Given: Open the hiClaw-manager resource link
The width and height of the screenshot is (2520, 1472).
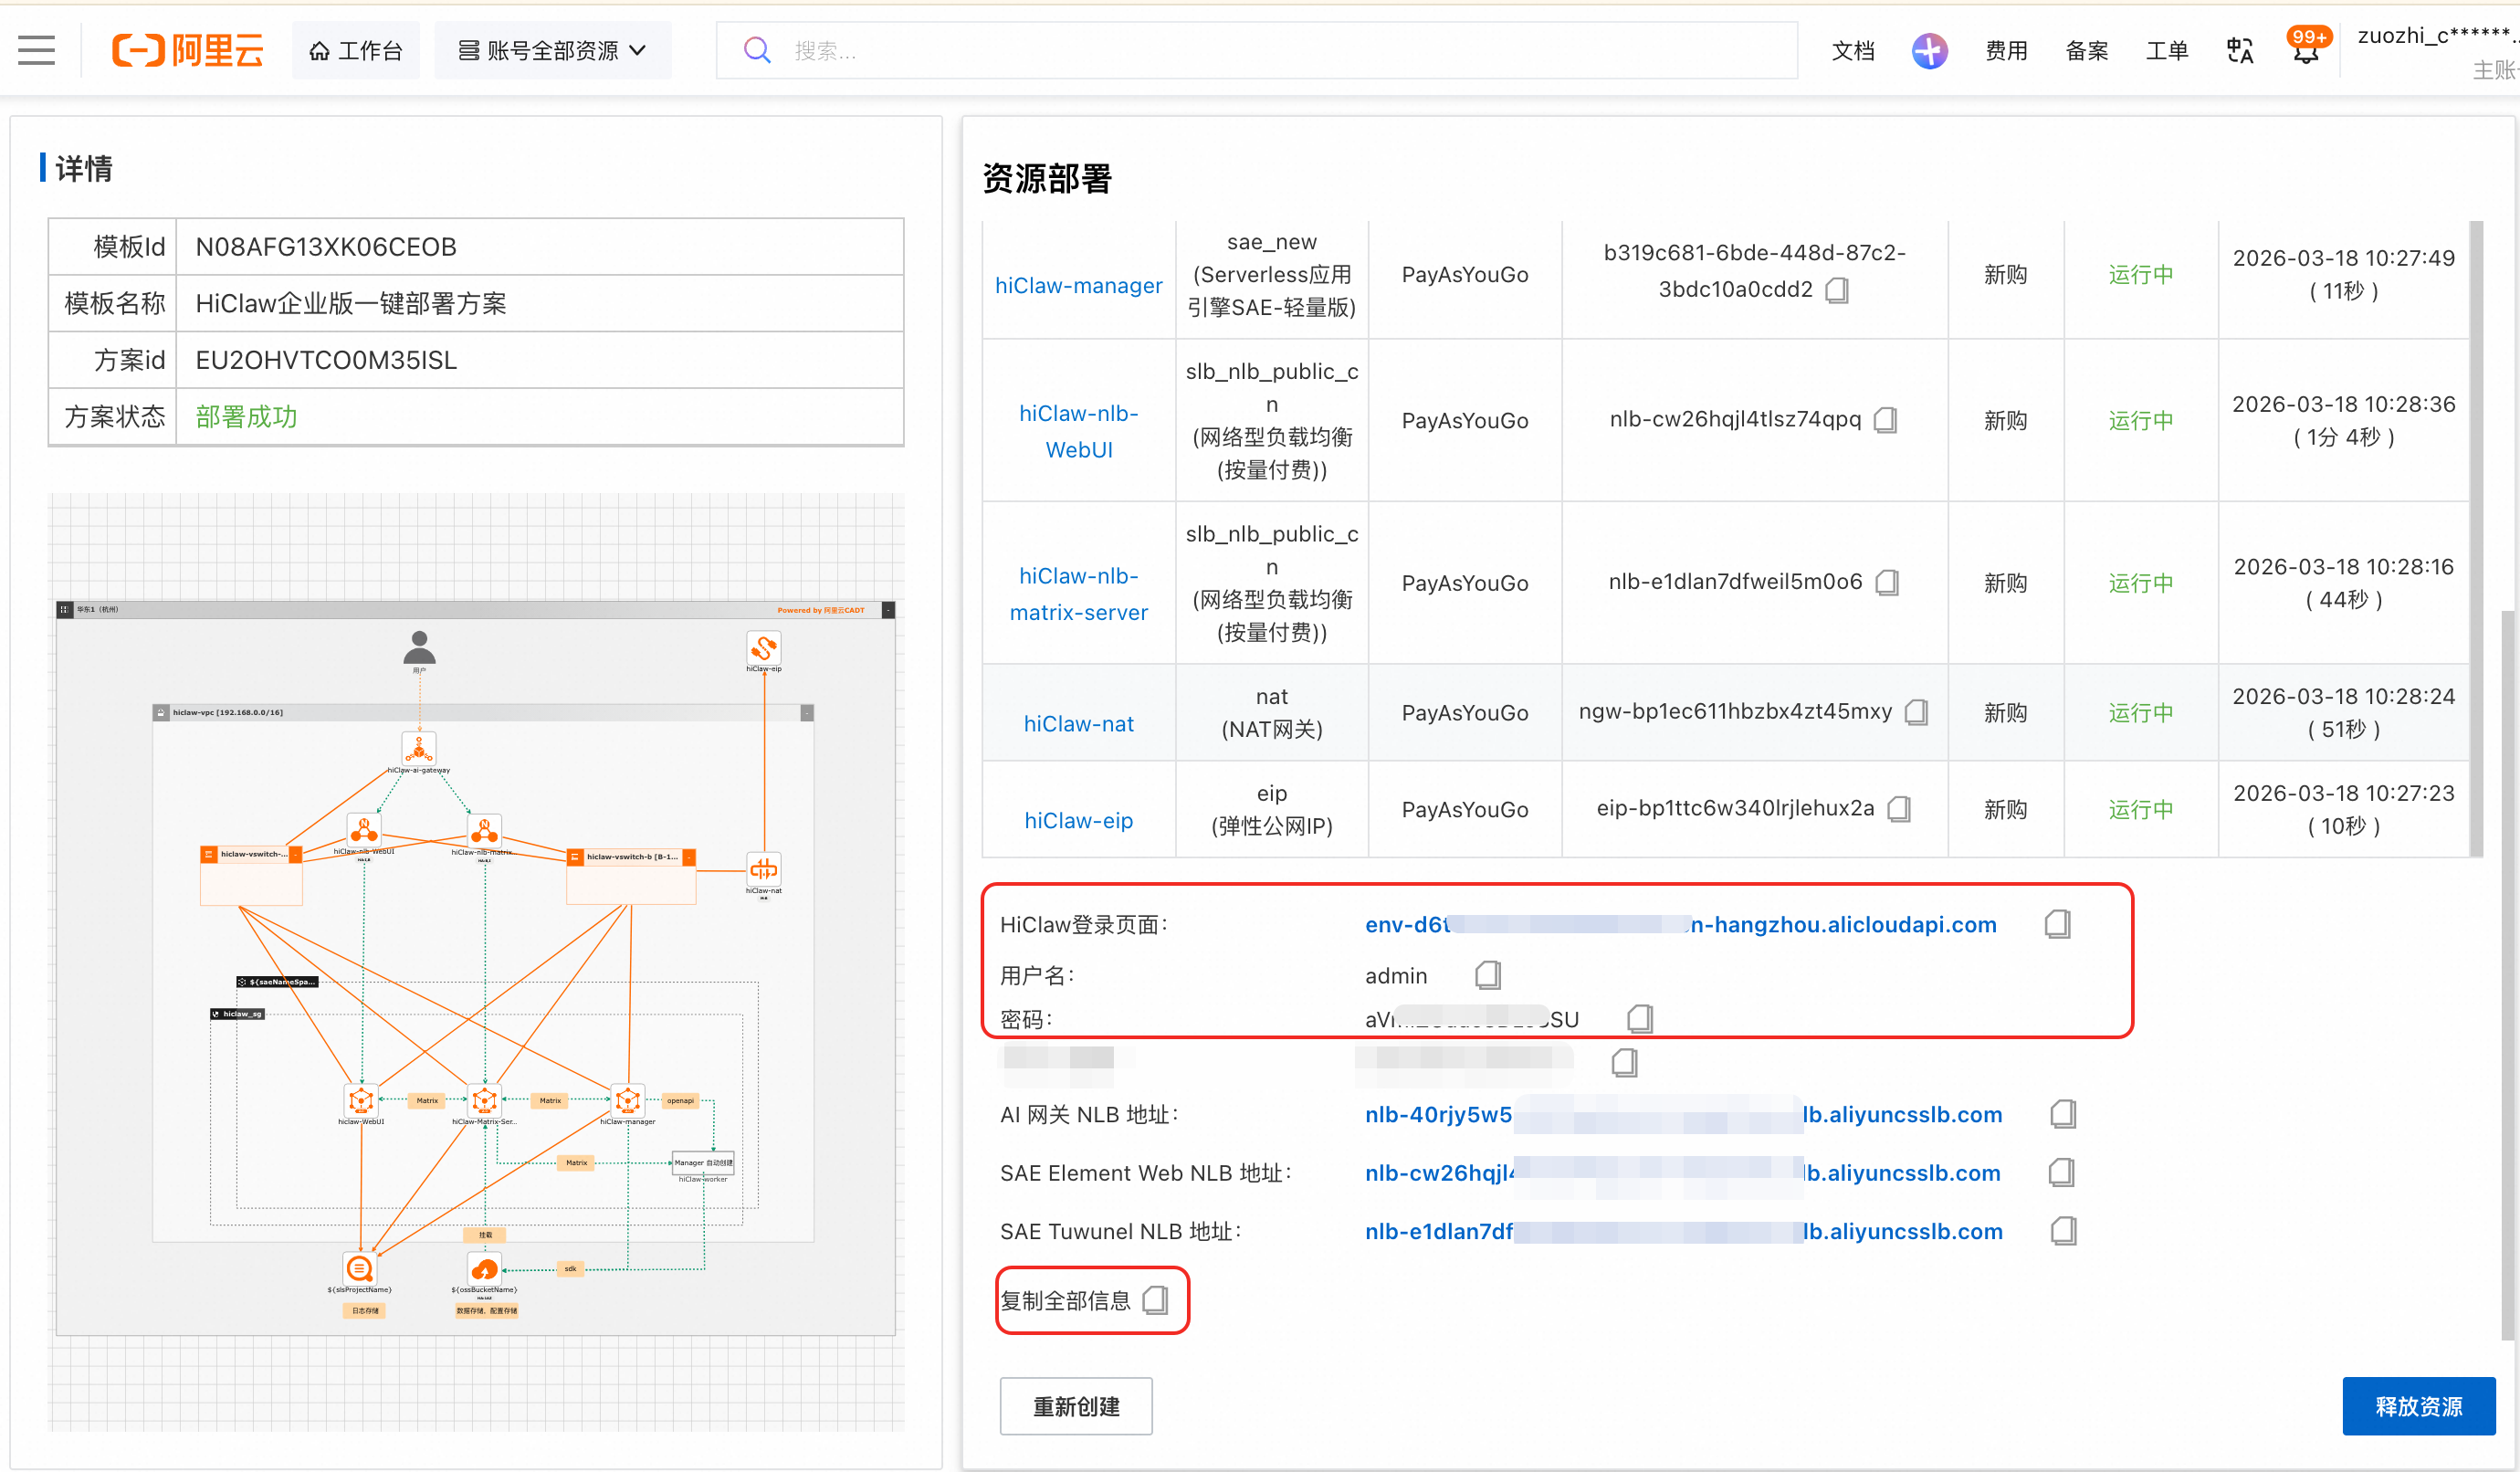Looking at the screenshot, I should pos(1078,285).
